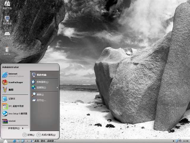
Task: Open the 画图 (Paint) program
Action: 10,90
